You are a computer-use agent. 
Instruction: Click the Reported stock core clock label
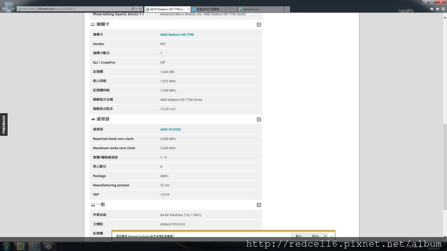point(113,139)
